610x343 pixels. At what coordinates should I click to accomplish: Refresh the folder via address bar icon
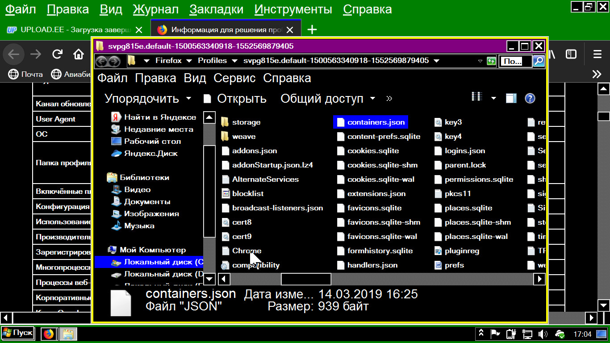coord(491,61)
